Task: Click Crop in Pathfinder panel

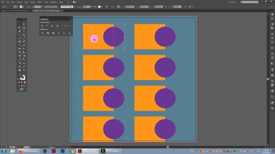Action: click(58, 33)
